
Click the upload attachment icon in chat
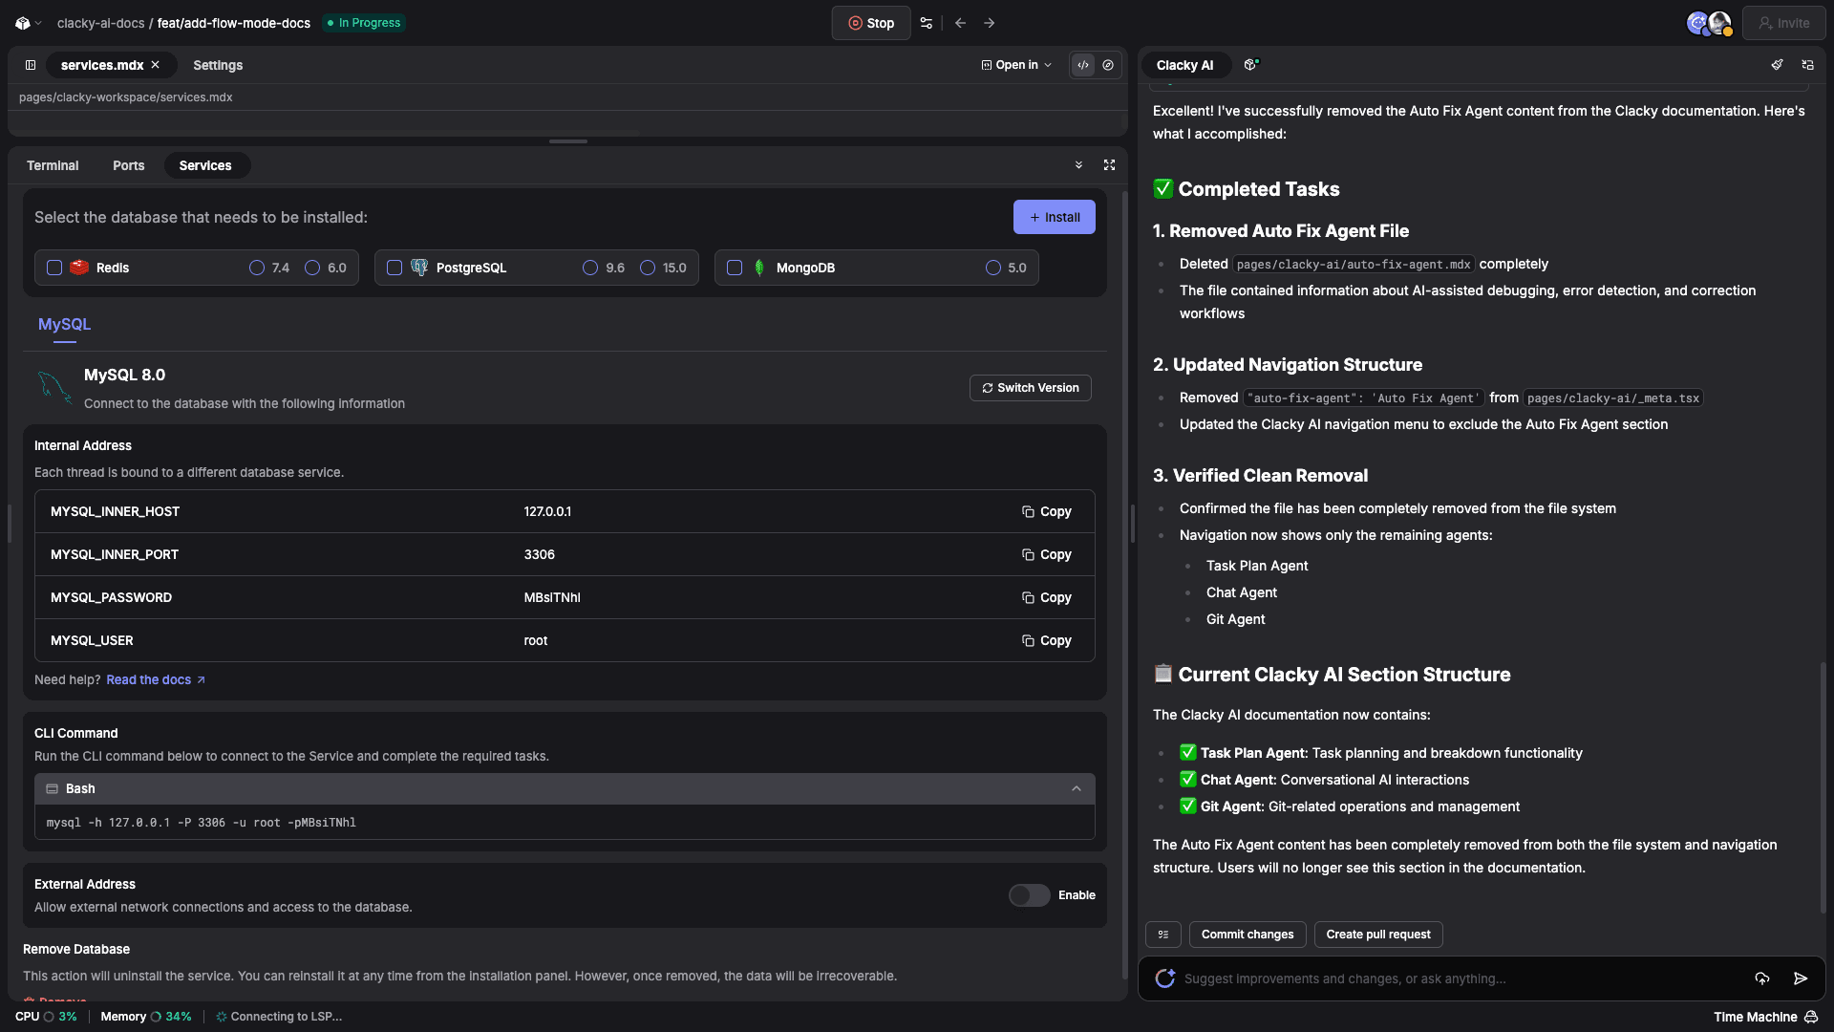click(x=1762, y=978)
